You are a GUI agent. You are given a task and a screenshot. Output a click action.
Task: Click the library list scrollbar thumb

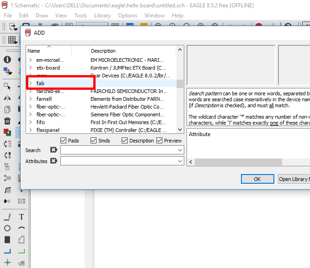click(180, 83)
